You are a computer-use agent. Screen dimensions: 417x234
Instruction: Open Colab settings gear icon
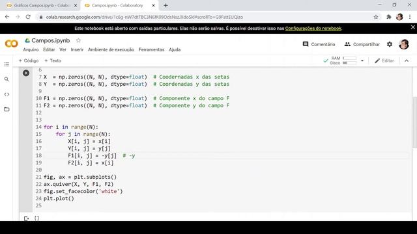pyautogui.click(x=390, y=44)
